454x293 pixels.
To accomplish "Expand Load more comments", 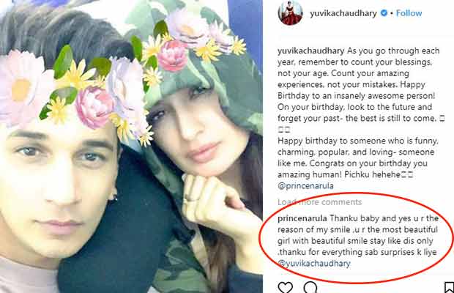I will [320, 202].
